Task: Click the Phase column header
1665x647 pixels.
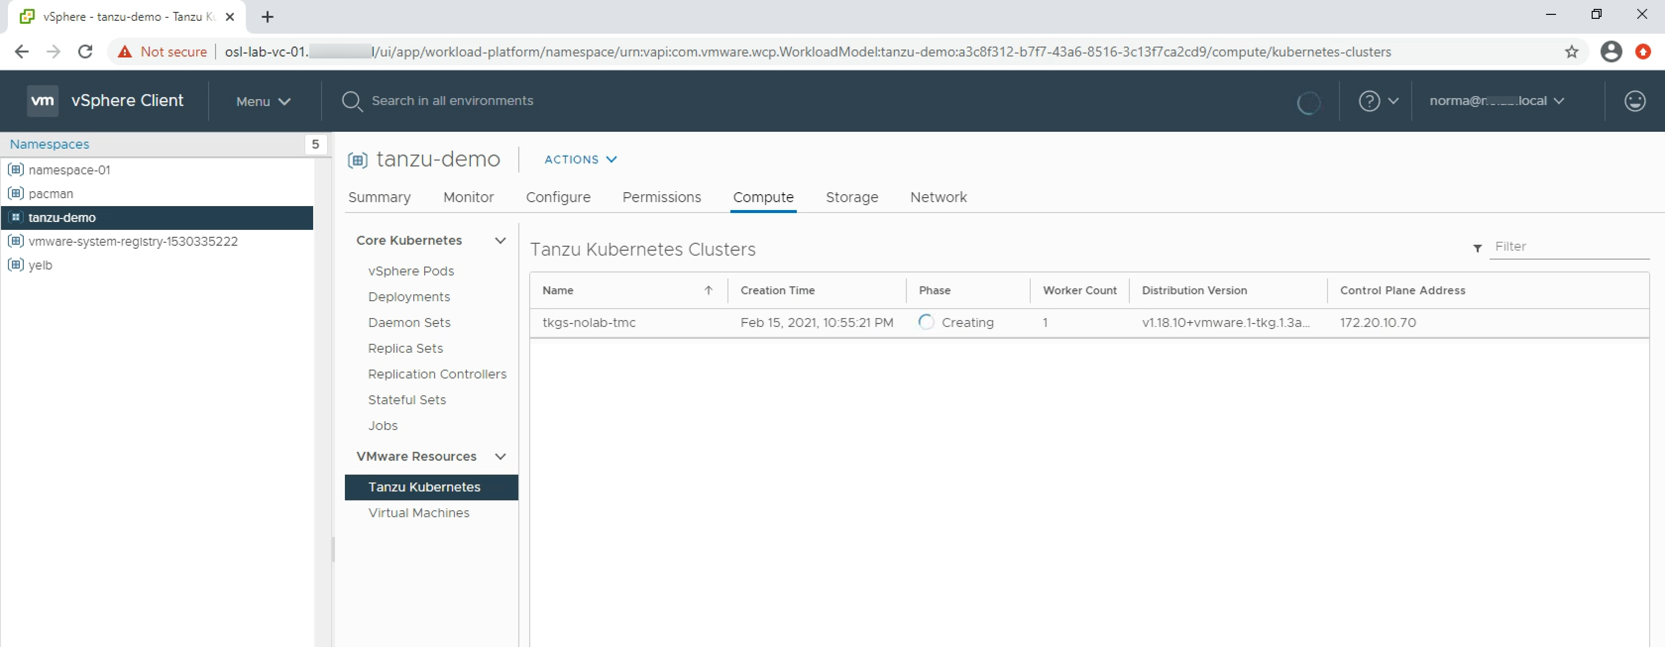Action: click(x=935, y=290)
